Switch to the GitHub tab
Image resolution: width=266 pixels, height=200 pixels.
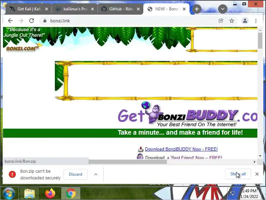(120, 9)
